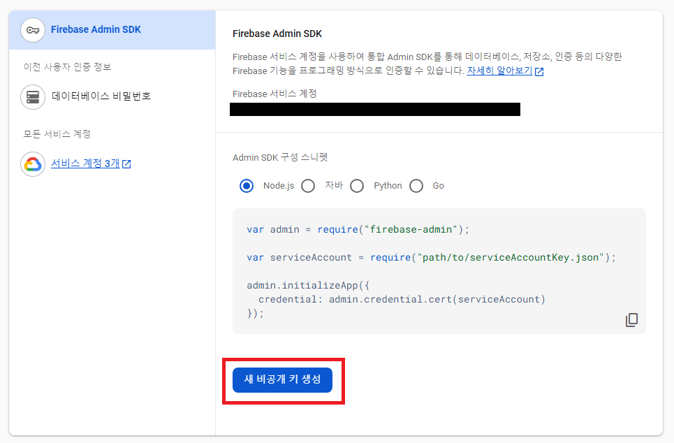Select the Firebase Admin SDK sidebar item
The image size is (674, 443).
click(x=112, y=30)
